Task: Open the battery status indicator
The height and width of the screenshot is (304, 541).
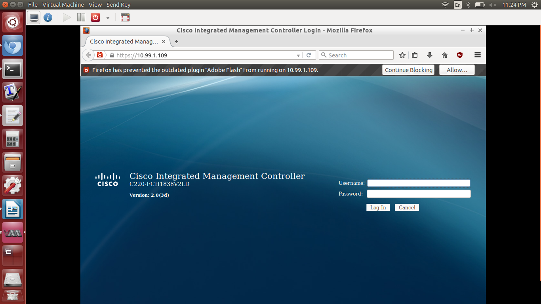Action: 480,5
